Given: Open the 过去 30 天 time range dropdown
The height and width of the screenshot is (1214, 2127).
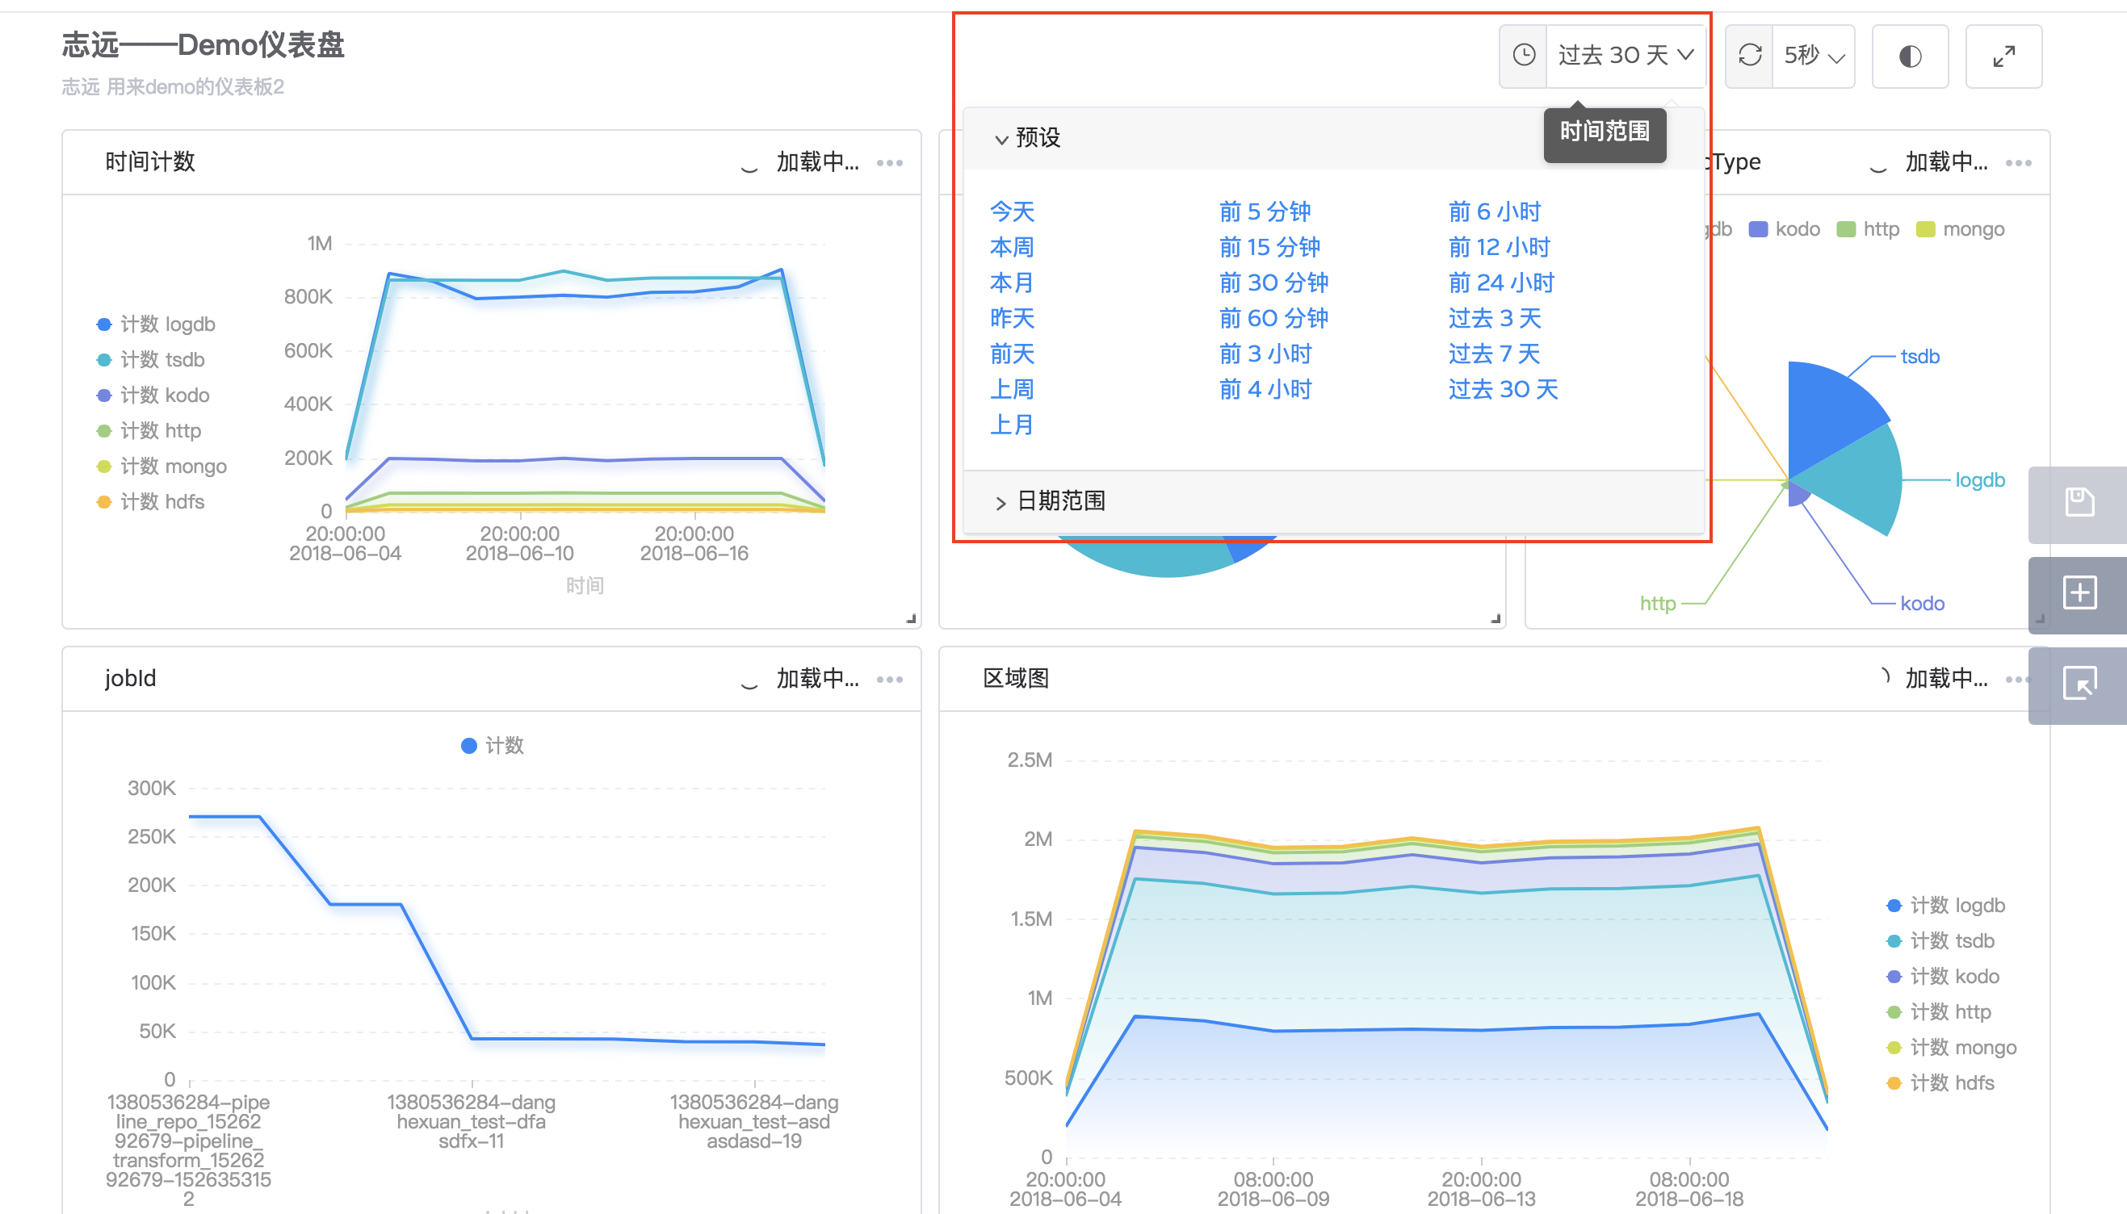Looking at the screenshot, I should coord(1626,55).
